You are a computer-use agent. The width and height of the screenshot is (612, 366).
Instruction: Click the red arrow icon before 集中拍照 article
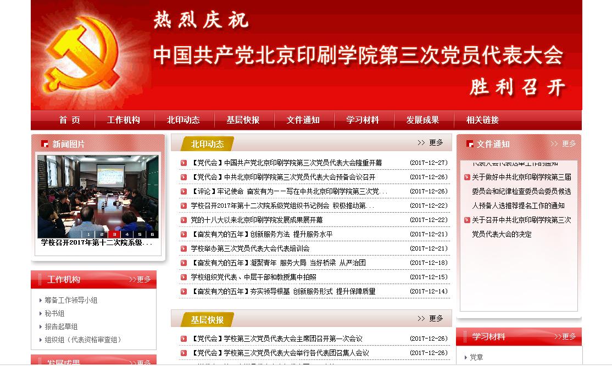click(183, 278)
